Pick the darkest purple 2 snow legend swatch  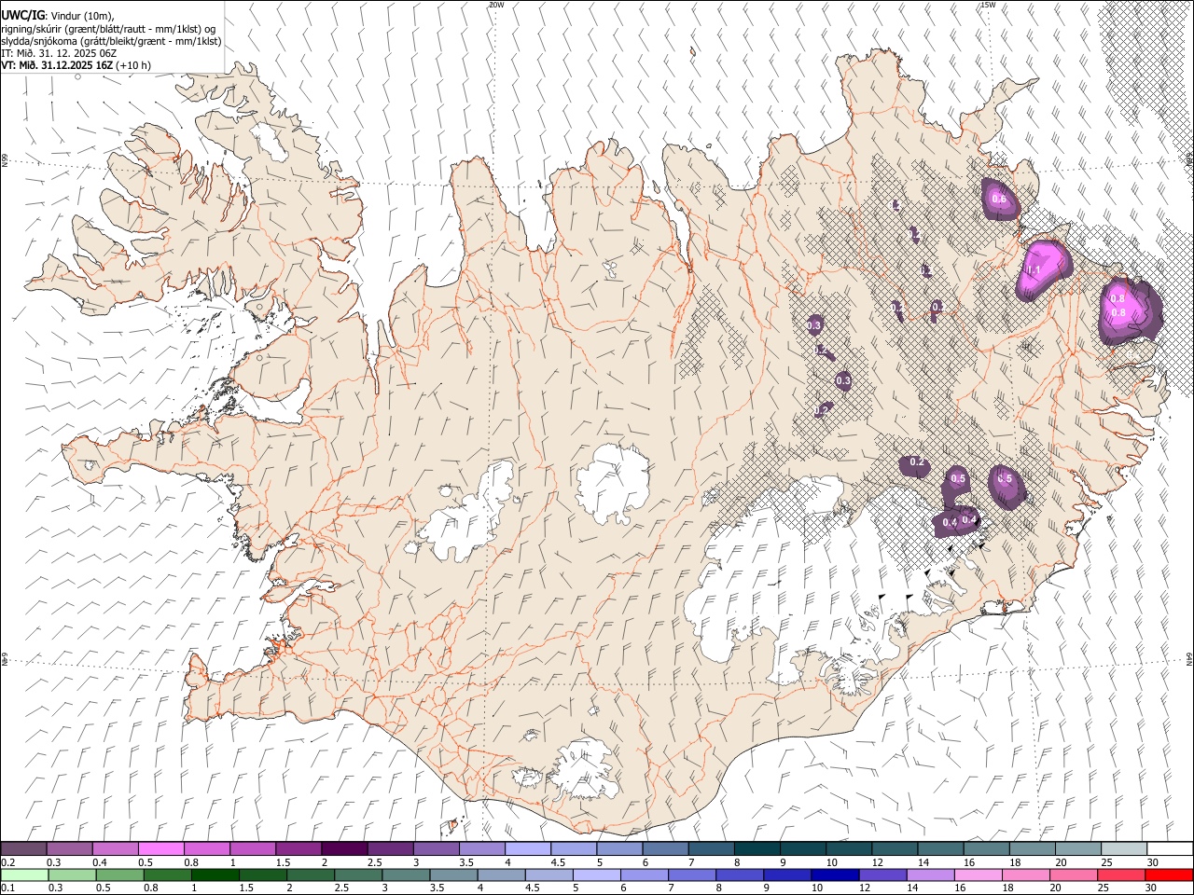(x=343, y=849)
